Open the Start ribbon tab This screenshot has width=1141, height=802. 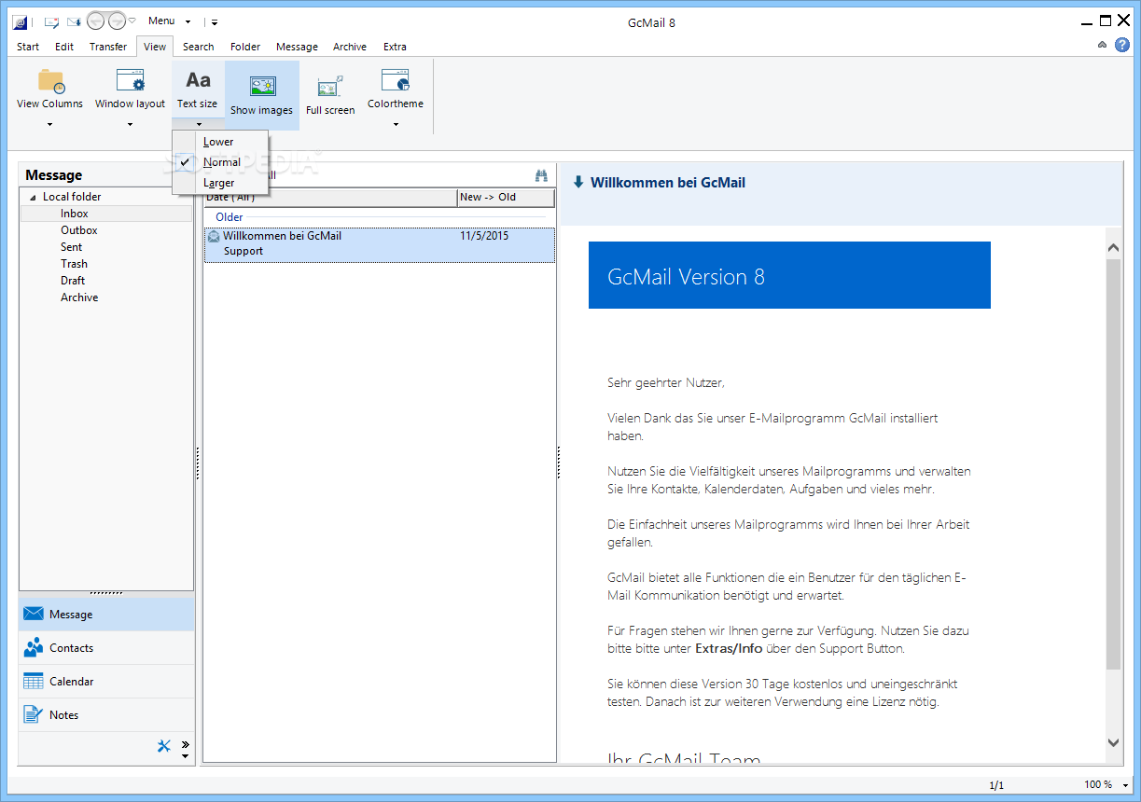(28, 47)
